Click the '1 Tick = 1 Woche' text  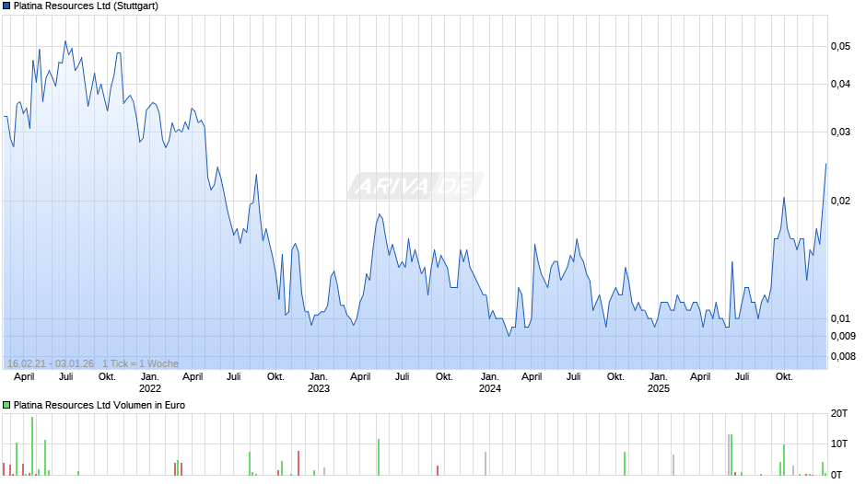click(140, 363)
